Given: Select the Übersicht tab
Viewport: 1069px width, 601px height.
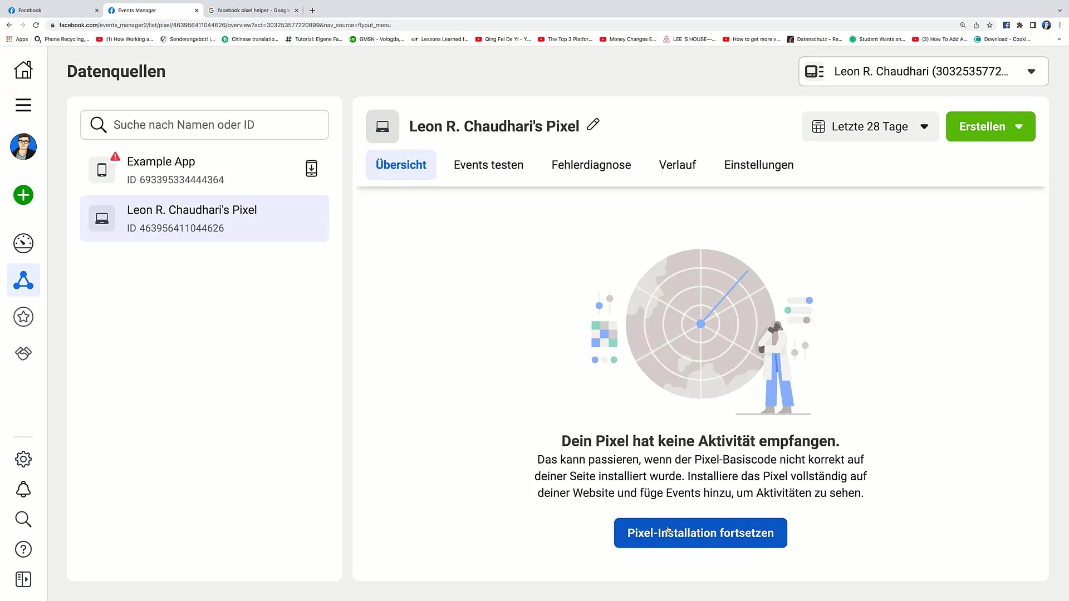Looking at the screenshot, I should [401, 164].
